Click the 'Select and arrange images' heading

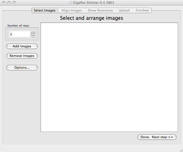click(91, 18)
